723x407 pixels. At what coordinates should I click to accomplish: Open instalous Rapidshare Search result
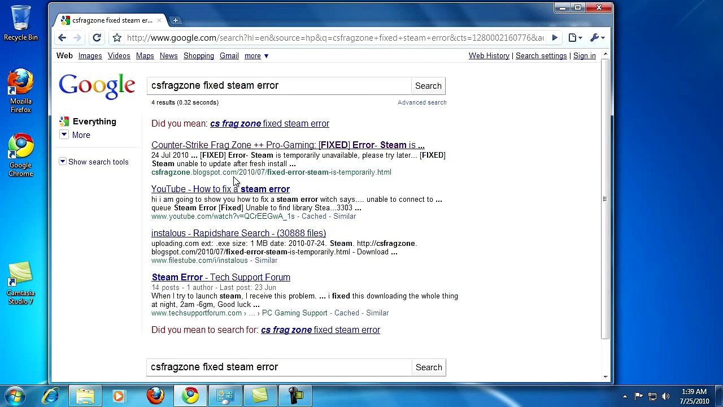tap(238, 233)
